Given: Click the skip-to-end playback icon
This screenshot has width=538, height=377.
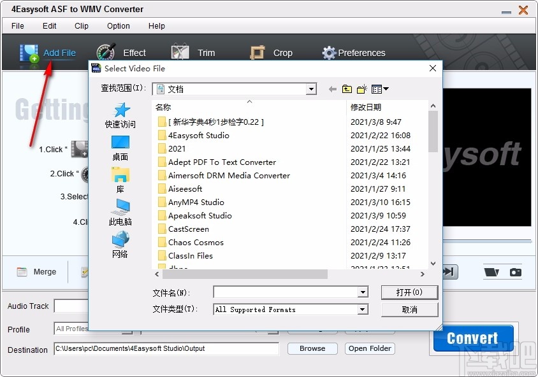Looking at the screenshot, I should pos(447,271).
